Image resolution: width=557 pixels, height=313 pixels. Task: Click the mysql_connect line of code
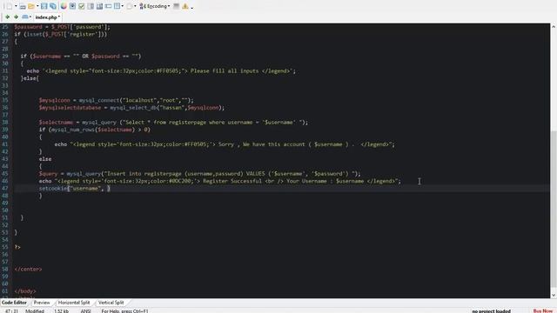coord(116,101)
